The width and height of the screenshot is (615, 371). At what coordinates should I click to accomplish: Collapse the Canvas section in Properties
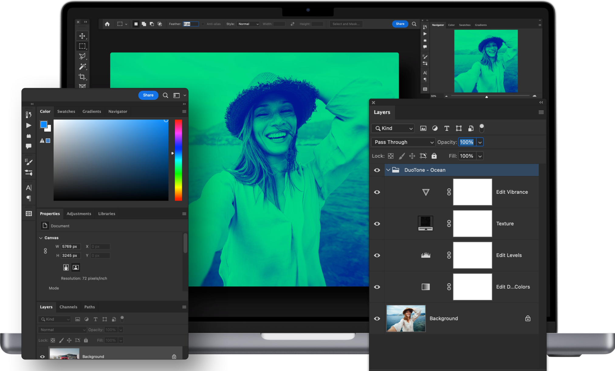pos(41,238)
